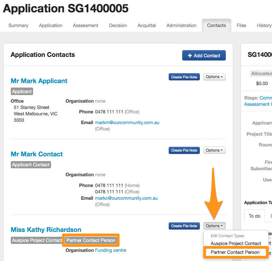Open the Summary tab
The width and height of the screenshot is (272, 261).
18,25
